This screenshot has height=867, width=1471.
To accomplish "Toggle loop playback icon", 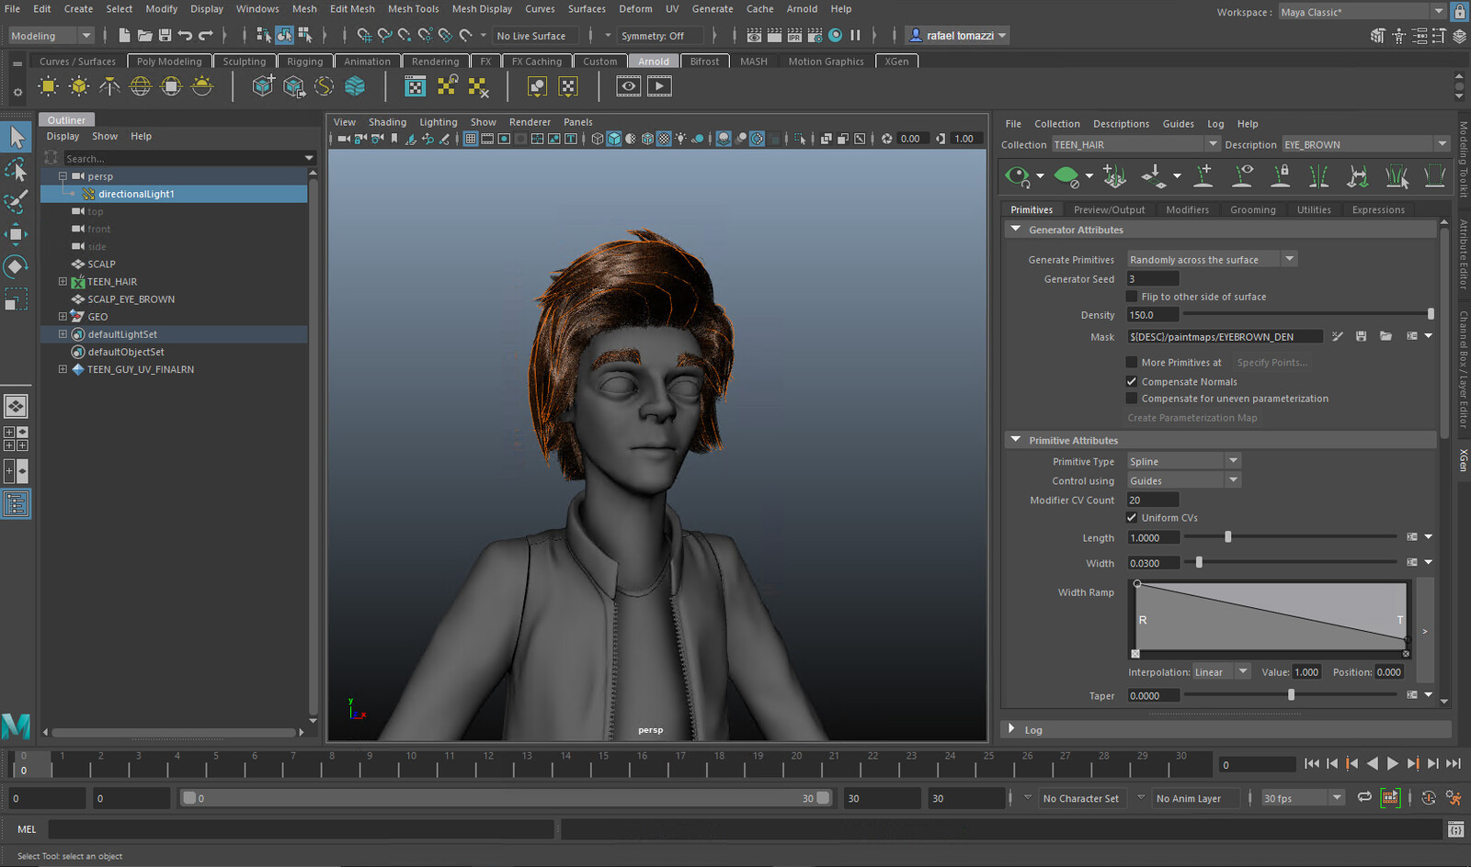I will [x=1364, y=798].
